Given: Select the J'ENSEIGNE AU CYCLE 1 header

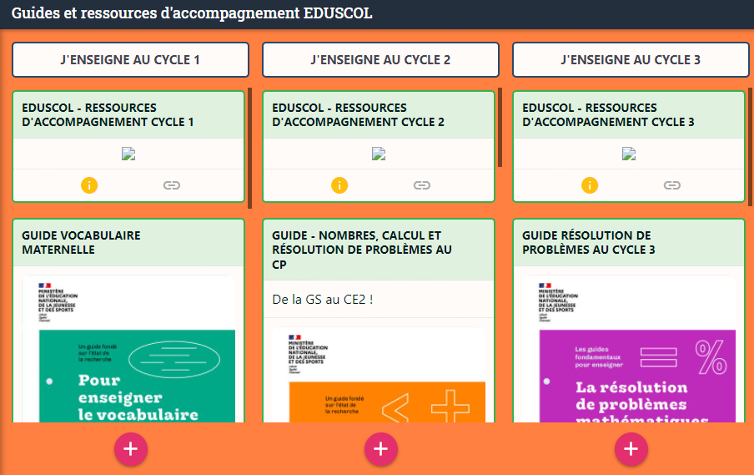Looking at the screenshot, I should tap(130, 59).
